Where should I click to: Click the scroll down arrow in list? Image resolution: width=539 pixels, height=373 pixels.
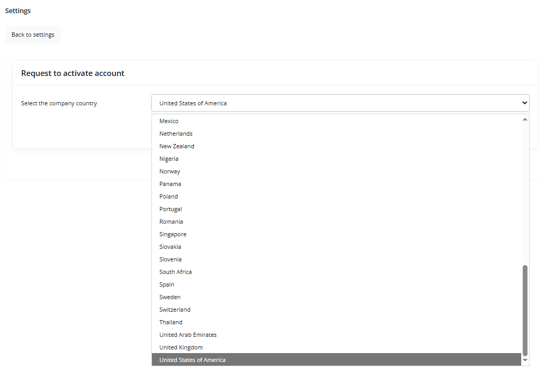(x=525, y=360)
